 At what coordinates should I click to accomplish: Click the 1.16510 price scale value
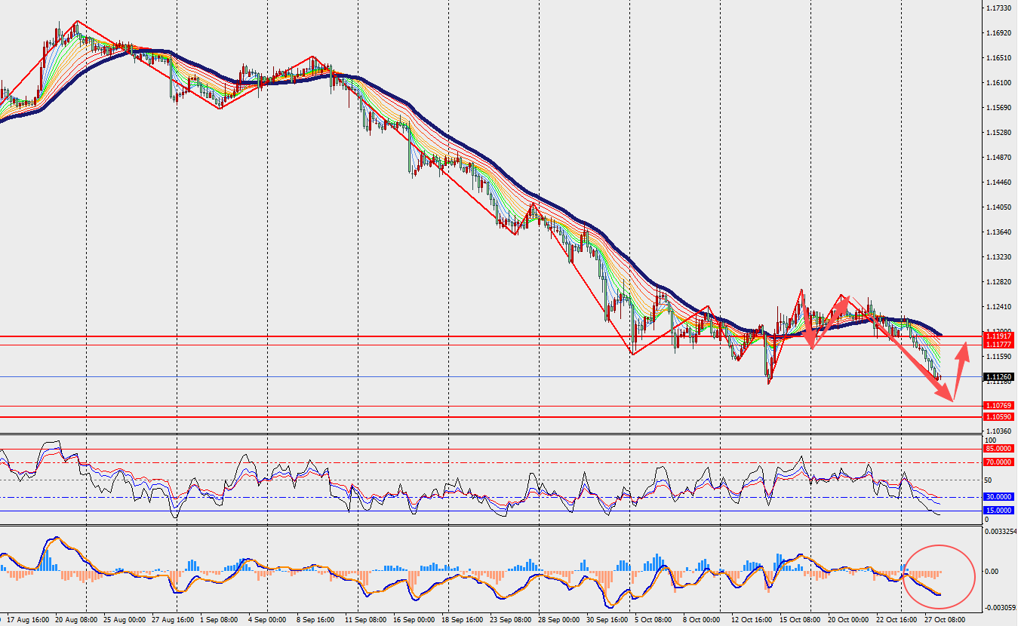(x=999, y=58)
